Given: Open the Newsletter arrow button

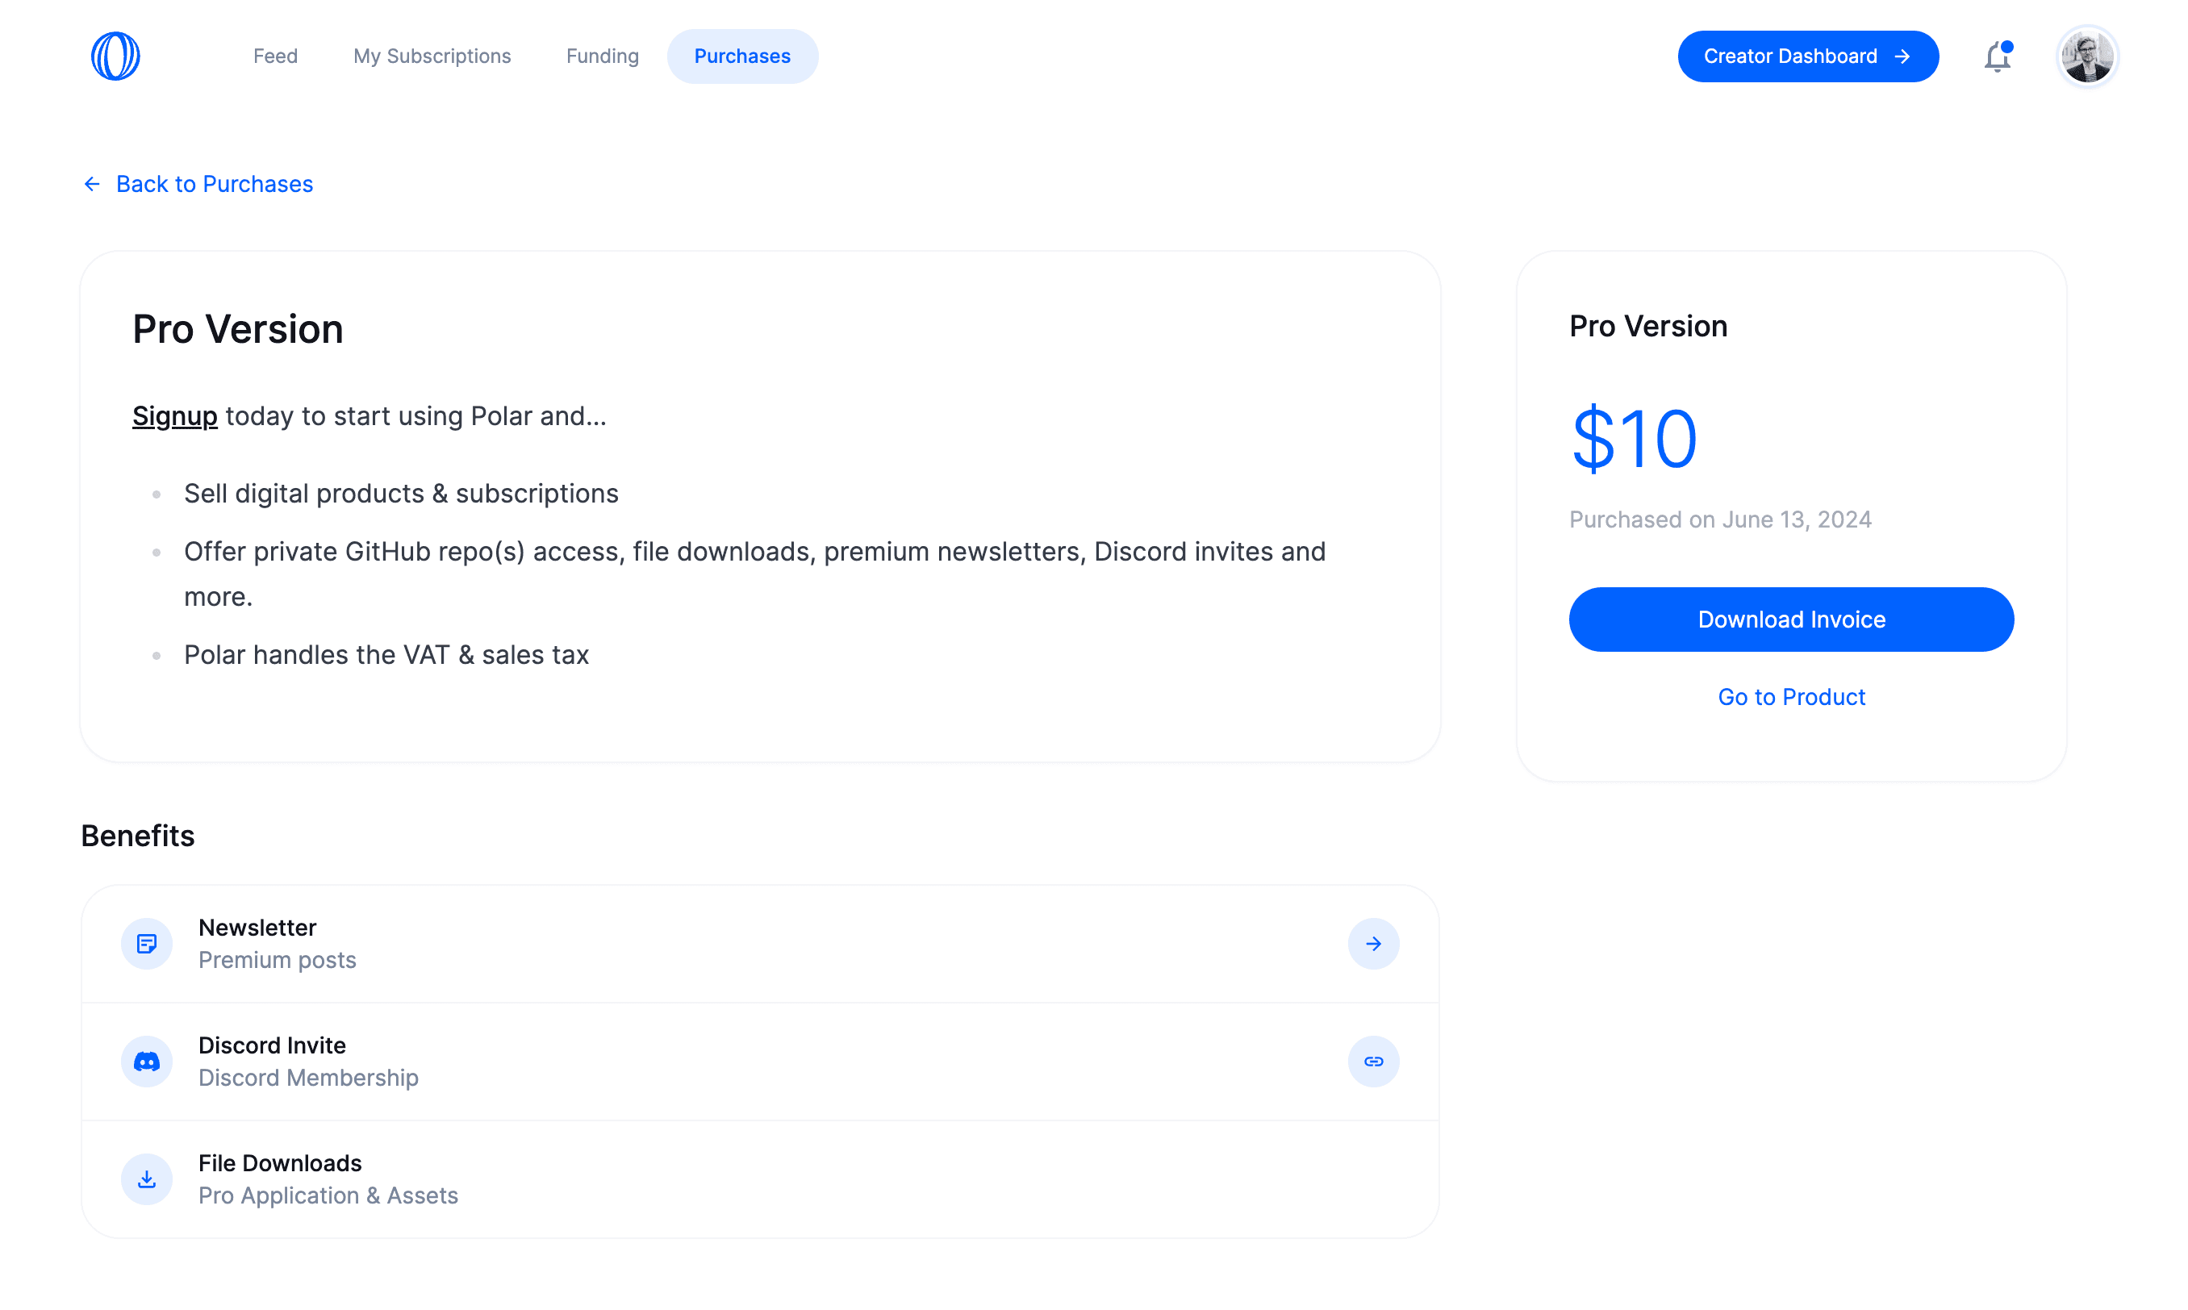Looking at the screenshot, I should pyautogui.click(x=1373, y=943).
